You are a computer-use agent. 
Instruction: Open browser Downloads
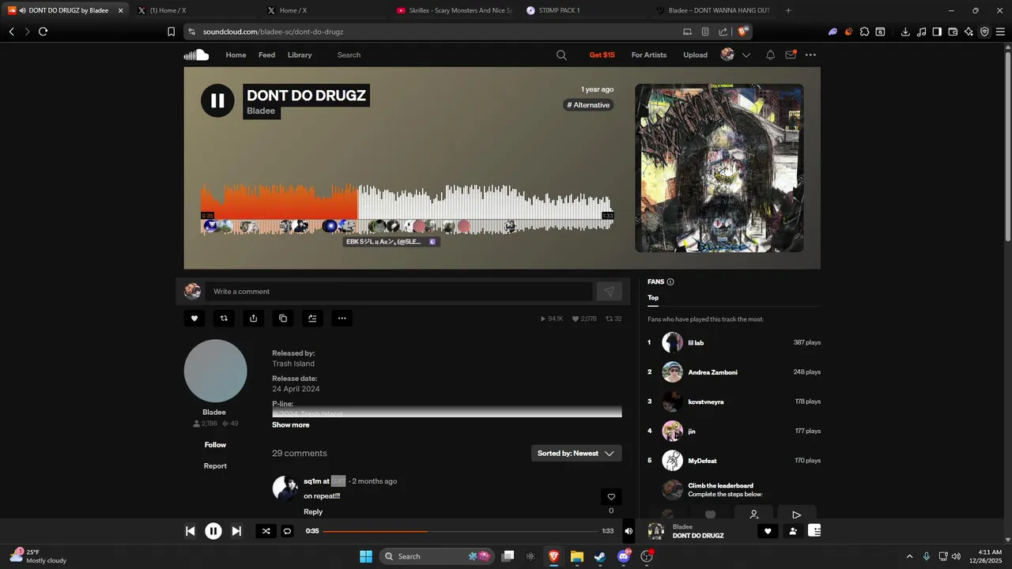905,32
